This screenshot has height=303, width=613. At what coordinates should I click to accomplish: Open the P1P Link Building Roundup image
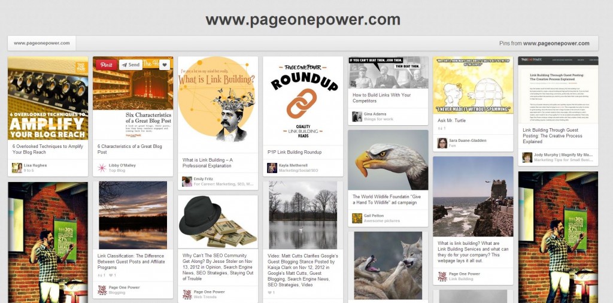coord(303,101)
